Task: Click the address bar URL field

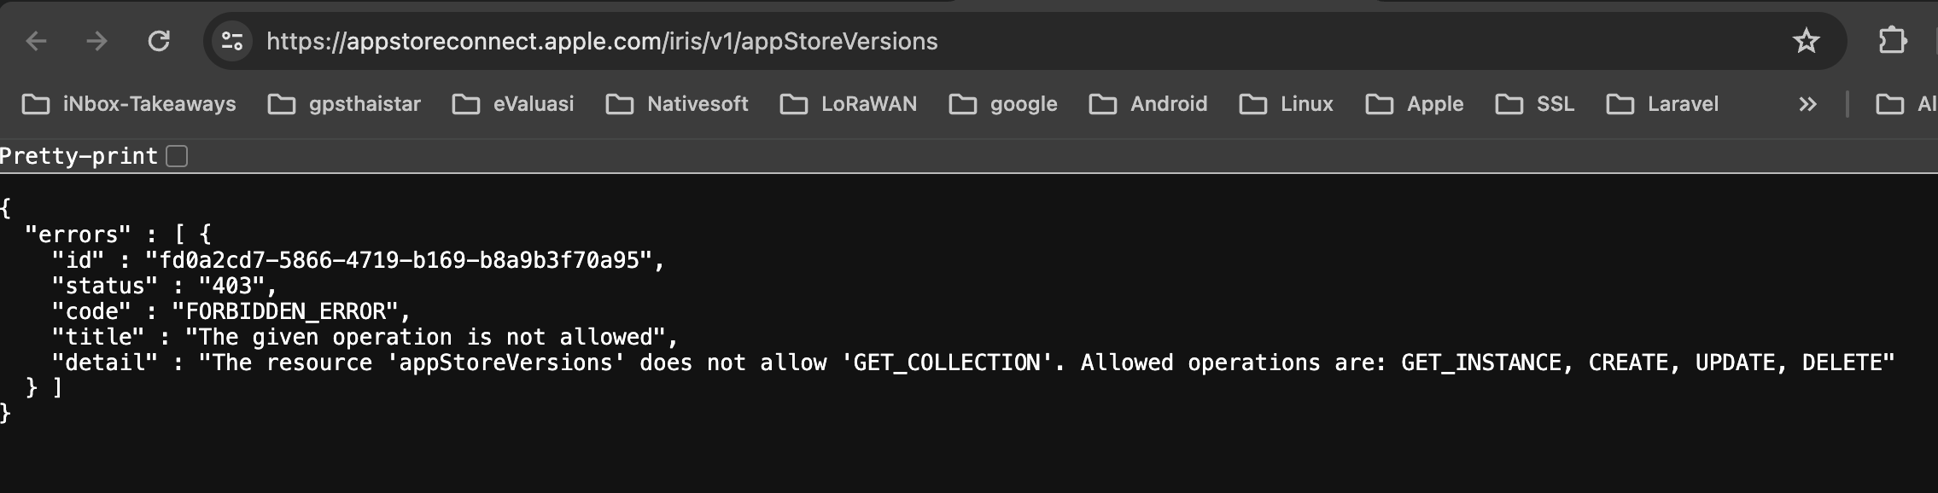Action: 602,41
